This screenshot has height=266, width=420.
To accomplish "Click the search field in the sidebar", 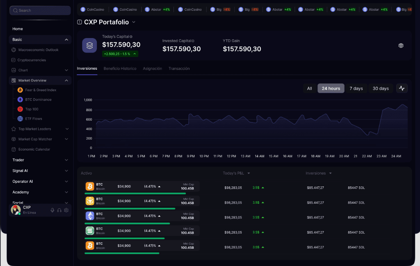I will point(40,10).
